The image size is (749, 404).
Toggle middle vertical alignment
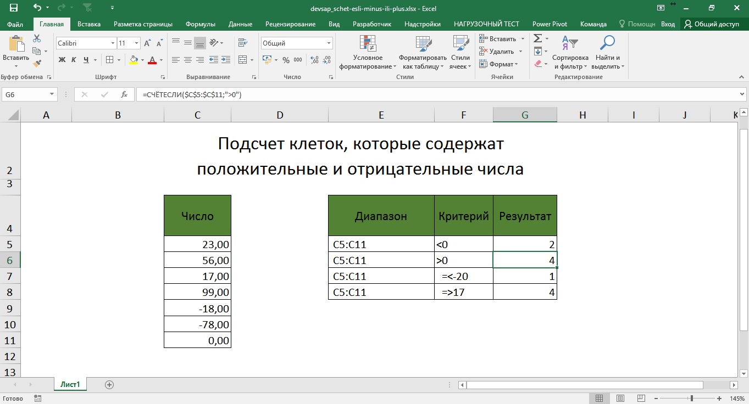[x=188, y=43]
